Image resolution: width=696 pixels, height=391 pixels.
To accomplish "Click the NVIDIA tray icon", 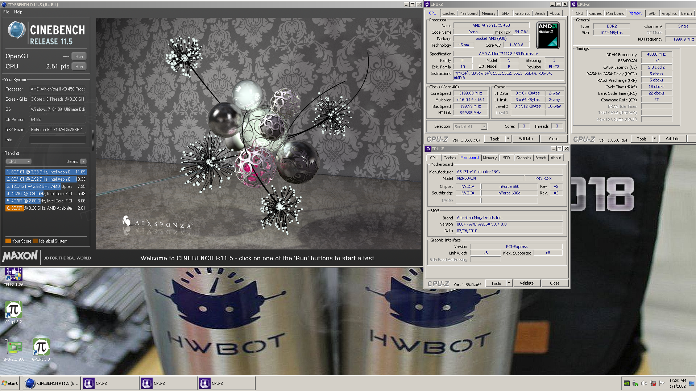I will 626,383.
